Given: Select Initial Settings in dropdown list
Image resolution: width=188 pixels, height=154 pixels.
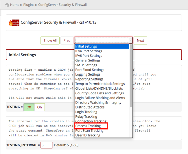Looking at the screenshot, I should (102, 46).
